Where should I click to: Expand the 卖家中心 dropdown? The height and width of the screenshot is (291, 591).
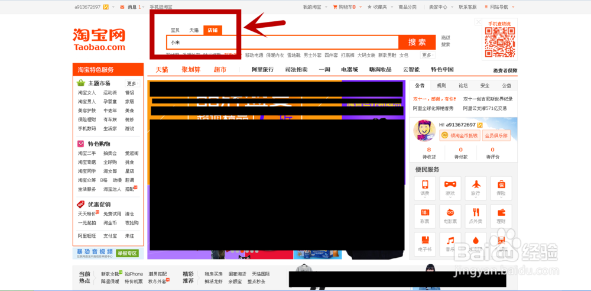click(452, 7)
